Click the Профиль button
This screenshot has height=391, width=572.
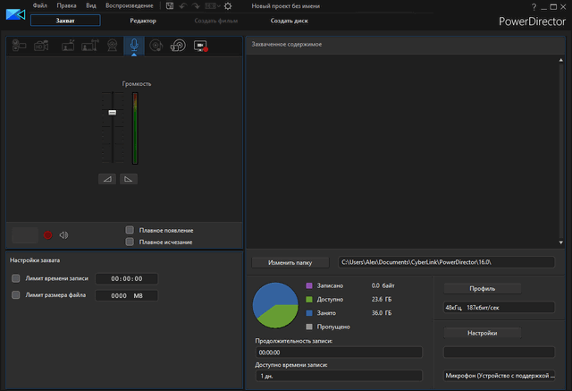483,288
